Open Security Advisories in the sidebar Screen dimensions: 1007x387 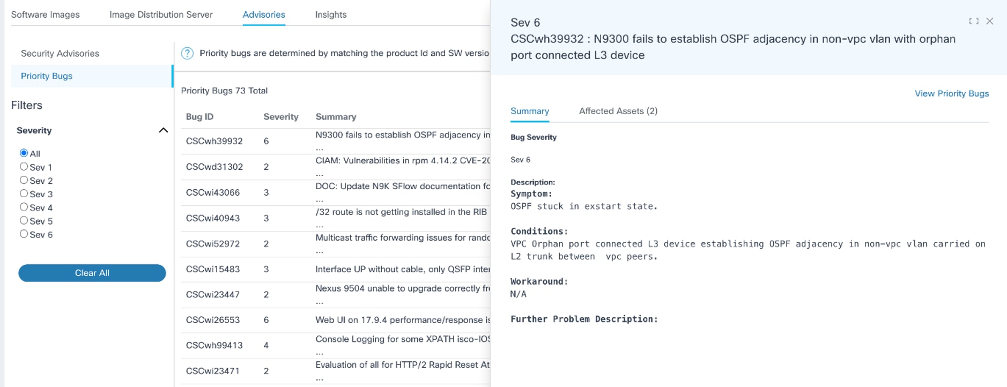tap(60, 54)
